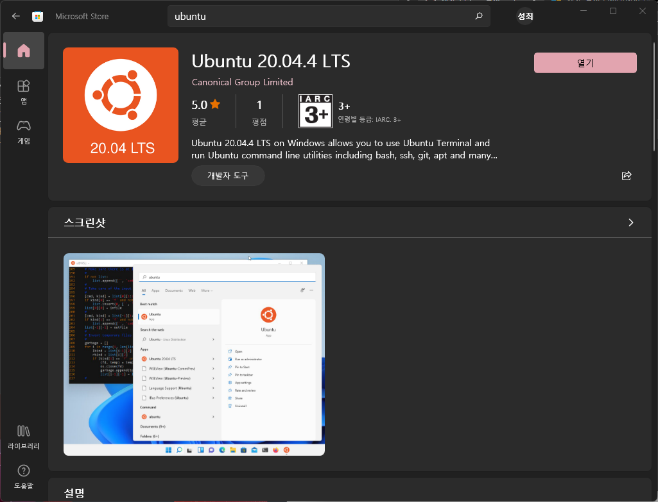This screenshot has height=502, width=658.
Task: Open the user profile avatar
Action: (x=525, y=16)
